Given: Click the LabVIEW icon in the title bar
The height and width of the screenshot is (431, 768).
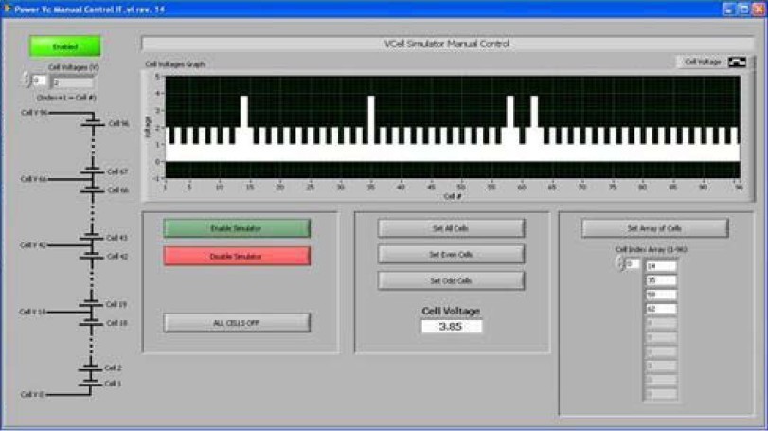Looking at the screenshot, I should 8,8.
